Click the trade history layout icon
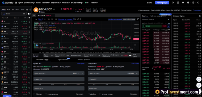Image resolution: width=202 pixels, height=97 pixels. [200, 16]
